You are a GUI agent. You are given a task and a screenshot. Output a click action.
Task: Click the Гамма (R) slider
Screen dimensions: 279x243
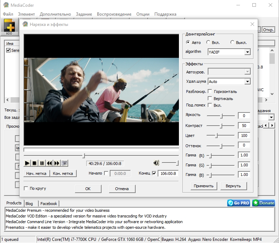221,155
